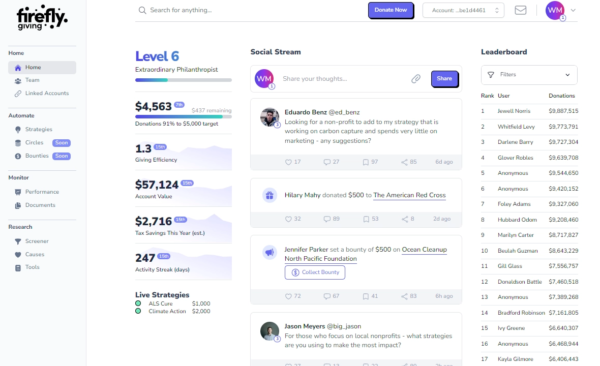Open Linked Accounts from the sidebar
The height and width of the screenshot is (366, 600).
pos(48,93)
